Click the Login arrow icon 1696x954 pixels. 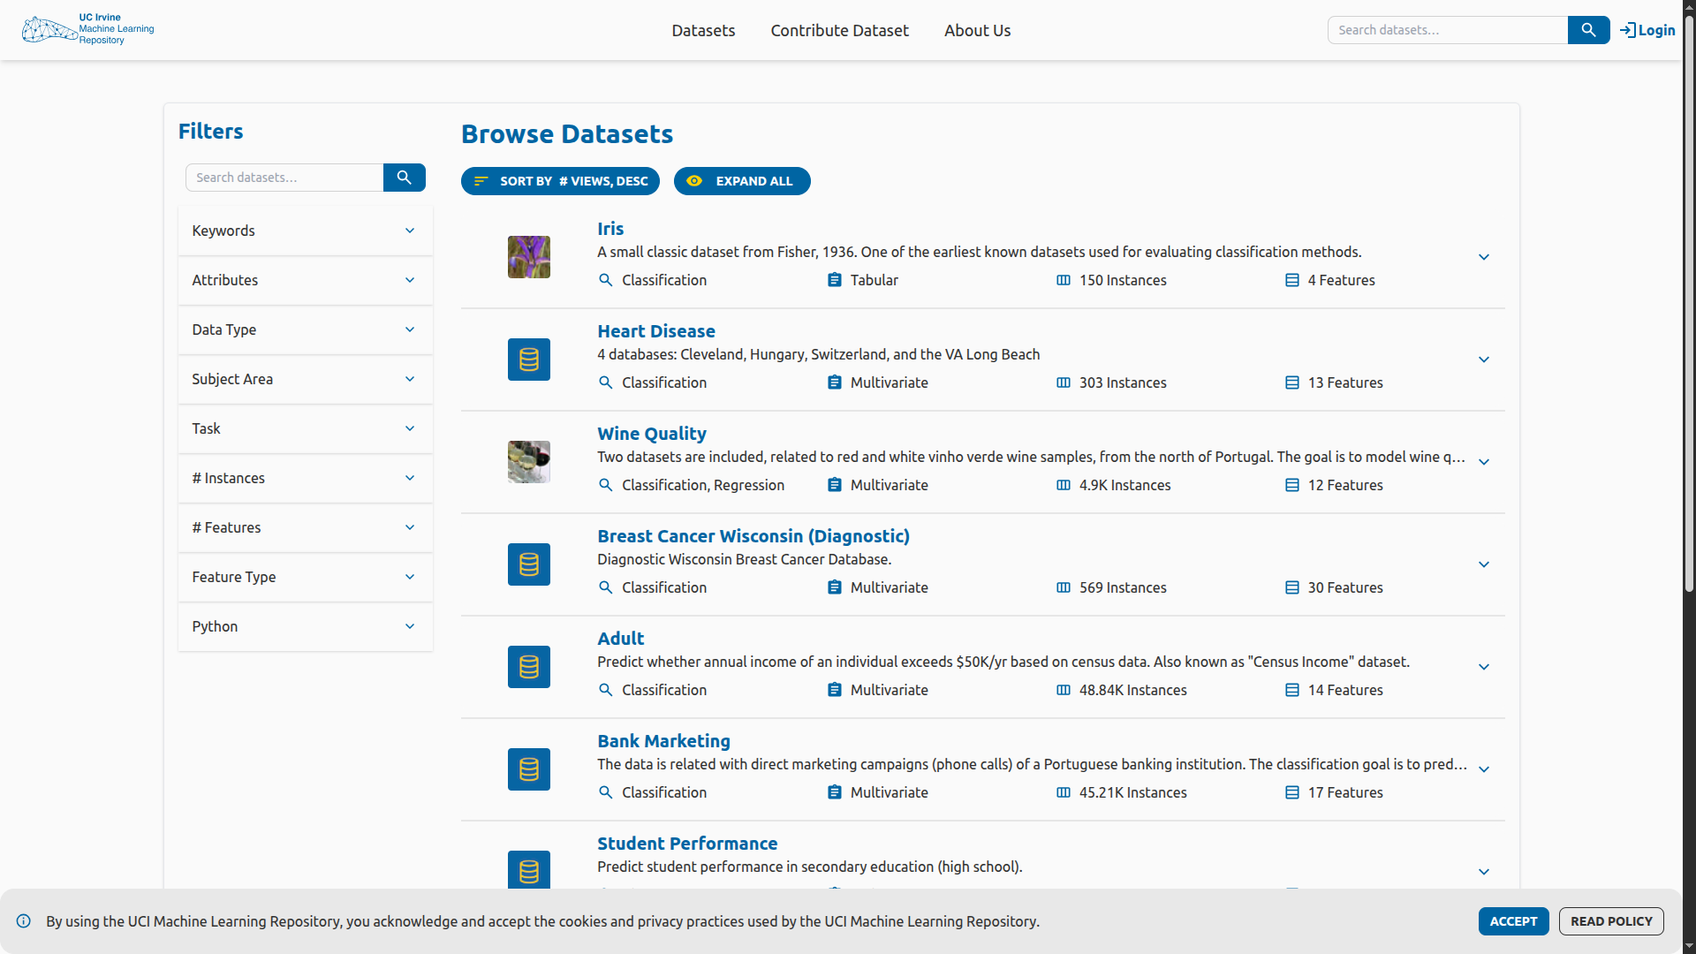pos(1627,30)
